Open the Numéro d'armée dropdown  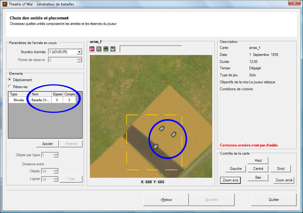[79, 52]
